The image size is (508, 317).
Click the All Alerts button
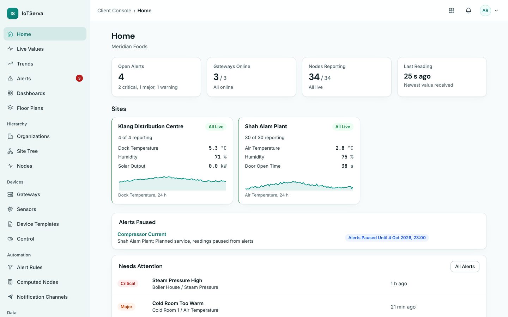465,267
